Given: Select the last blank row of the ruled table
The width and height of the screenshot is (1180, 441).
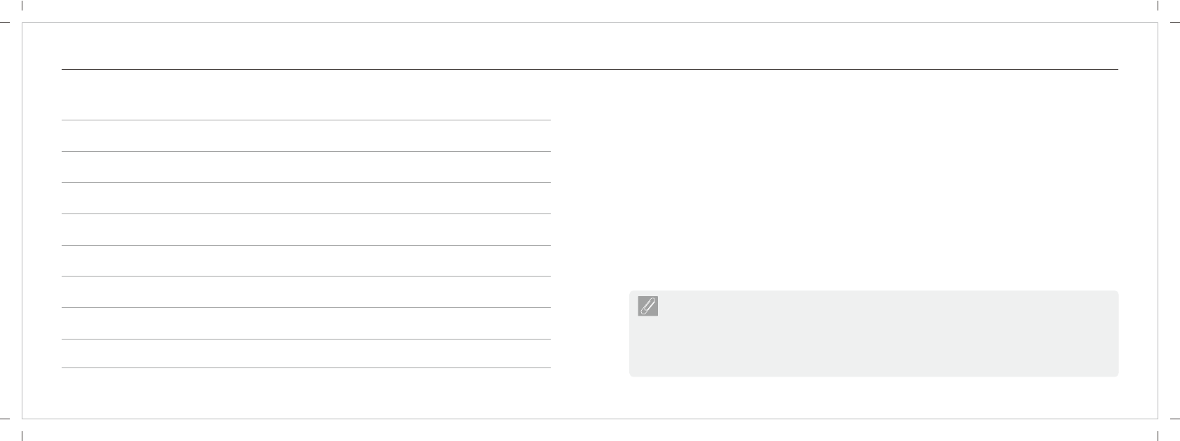Looking at the screenshot, I should pyautogui.click(x=306, y=353).
